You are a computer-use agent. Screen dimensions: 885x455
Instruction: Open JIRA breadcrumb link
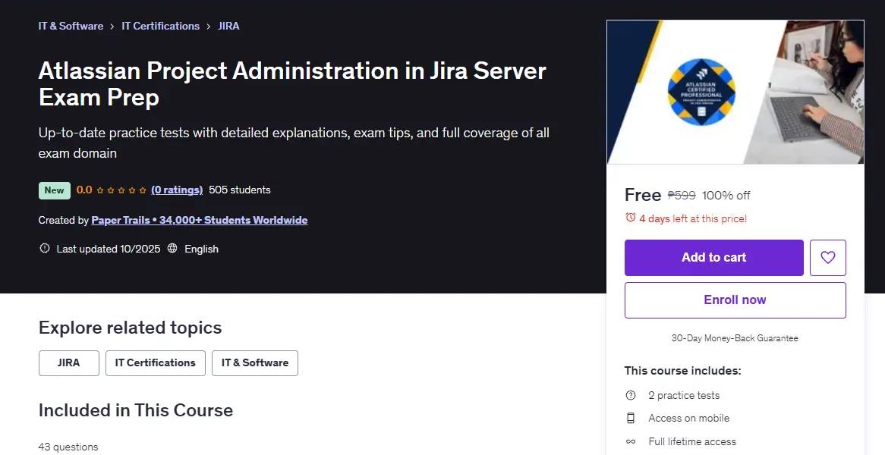pyautogui.click(x=228, y=26)
